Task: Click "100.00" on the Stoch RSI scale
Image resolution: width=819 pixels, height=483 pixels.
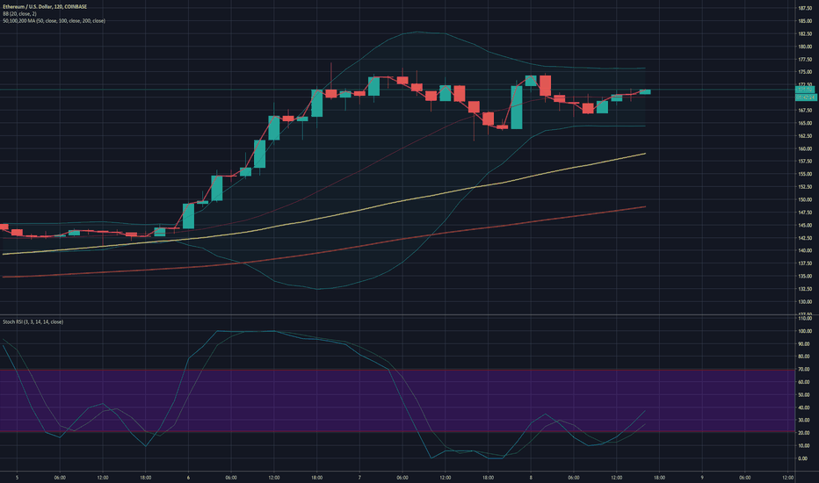Action: pos(805,331)
